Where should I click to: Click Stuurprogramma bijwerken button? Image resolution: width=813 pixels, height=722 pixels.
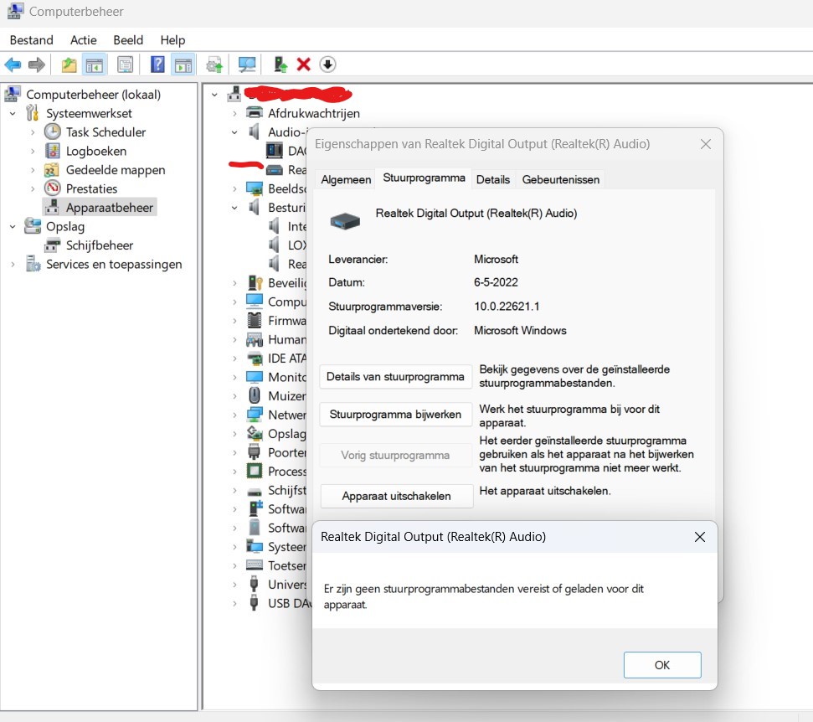click(395, 415)
